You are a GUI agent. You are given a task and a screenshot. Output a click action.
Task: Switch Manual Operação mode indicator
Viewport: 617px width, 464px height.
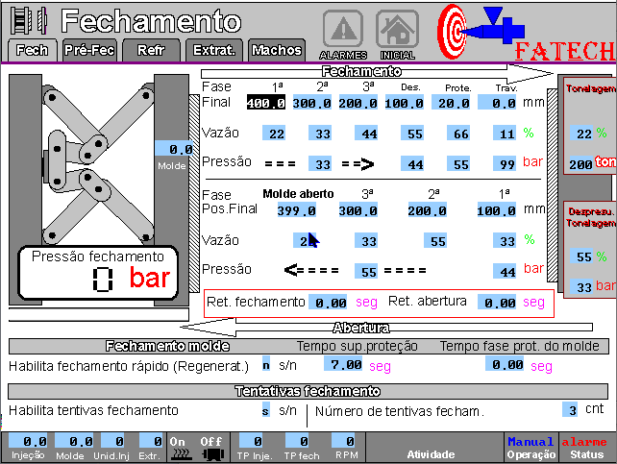tap(531, 447)
